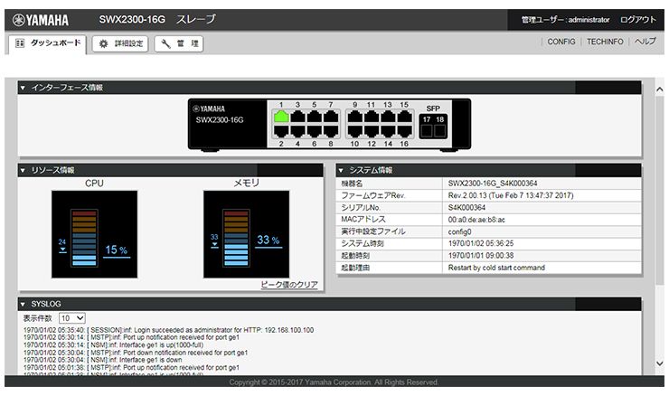Open the 管理 tab with wrench icon
The width and height of the screenshot is (669, 396).
(x=179, y=43)
